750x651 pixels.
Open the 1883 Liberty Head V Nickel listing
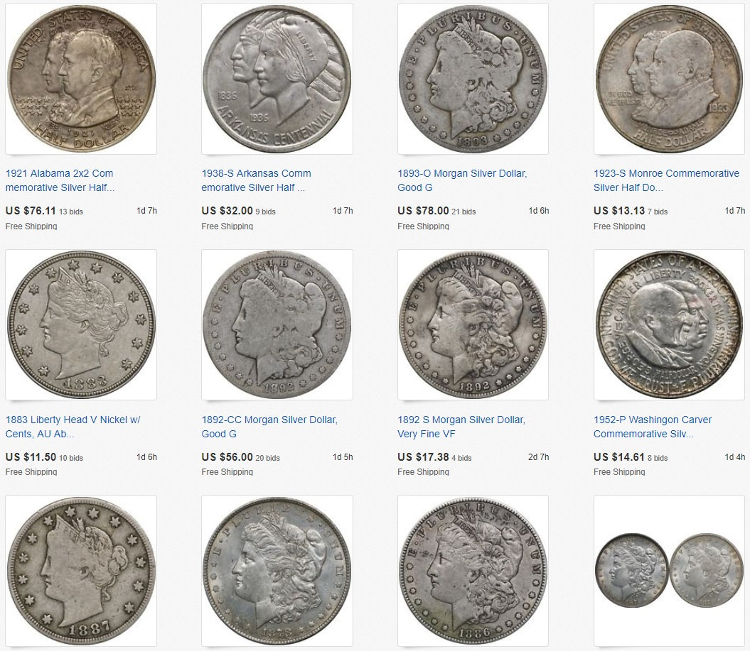click(73, 427)
